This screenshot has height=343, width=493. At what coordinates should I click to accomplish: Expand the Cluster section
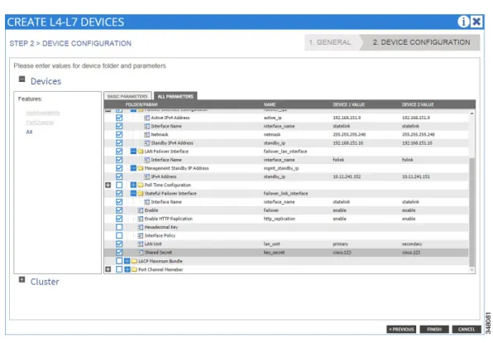[x=22, y=280]
